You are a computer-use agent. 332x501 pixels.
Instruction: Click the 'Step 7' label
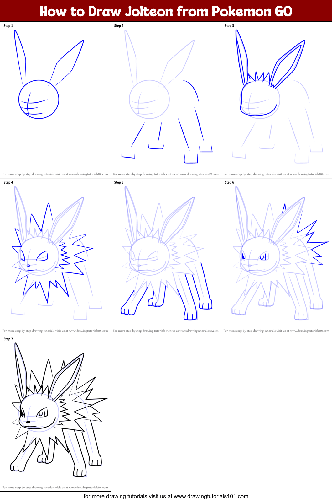point(8,339)
